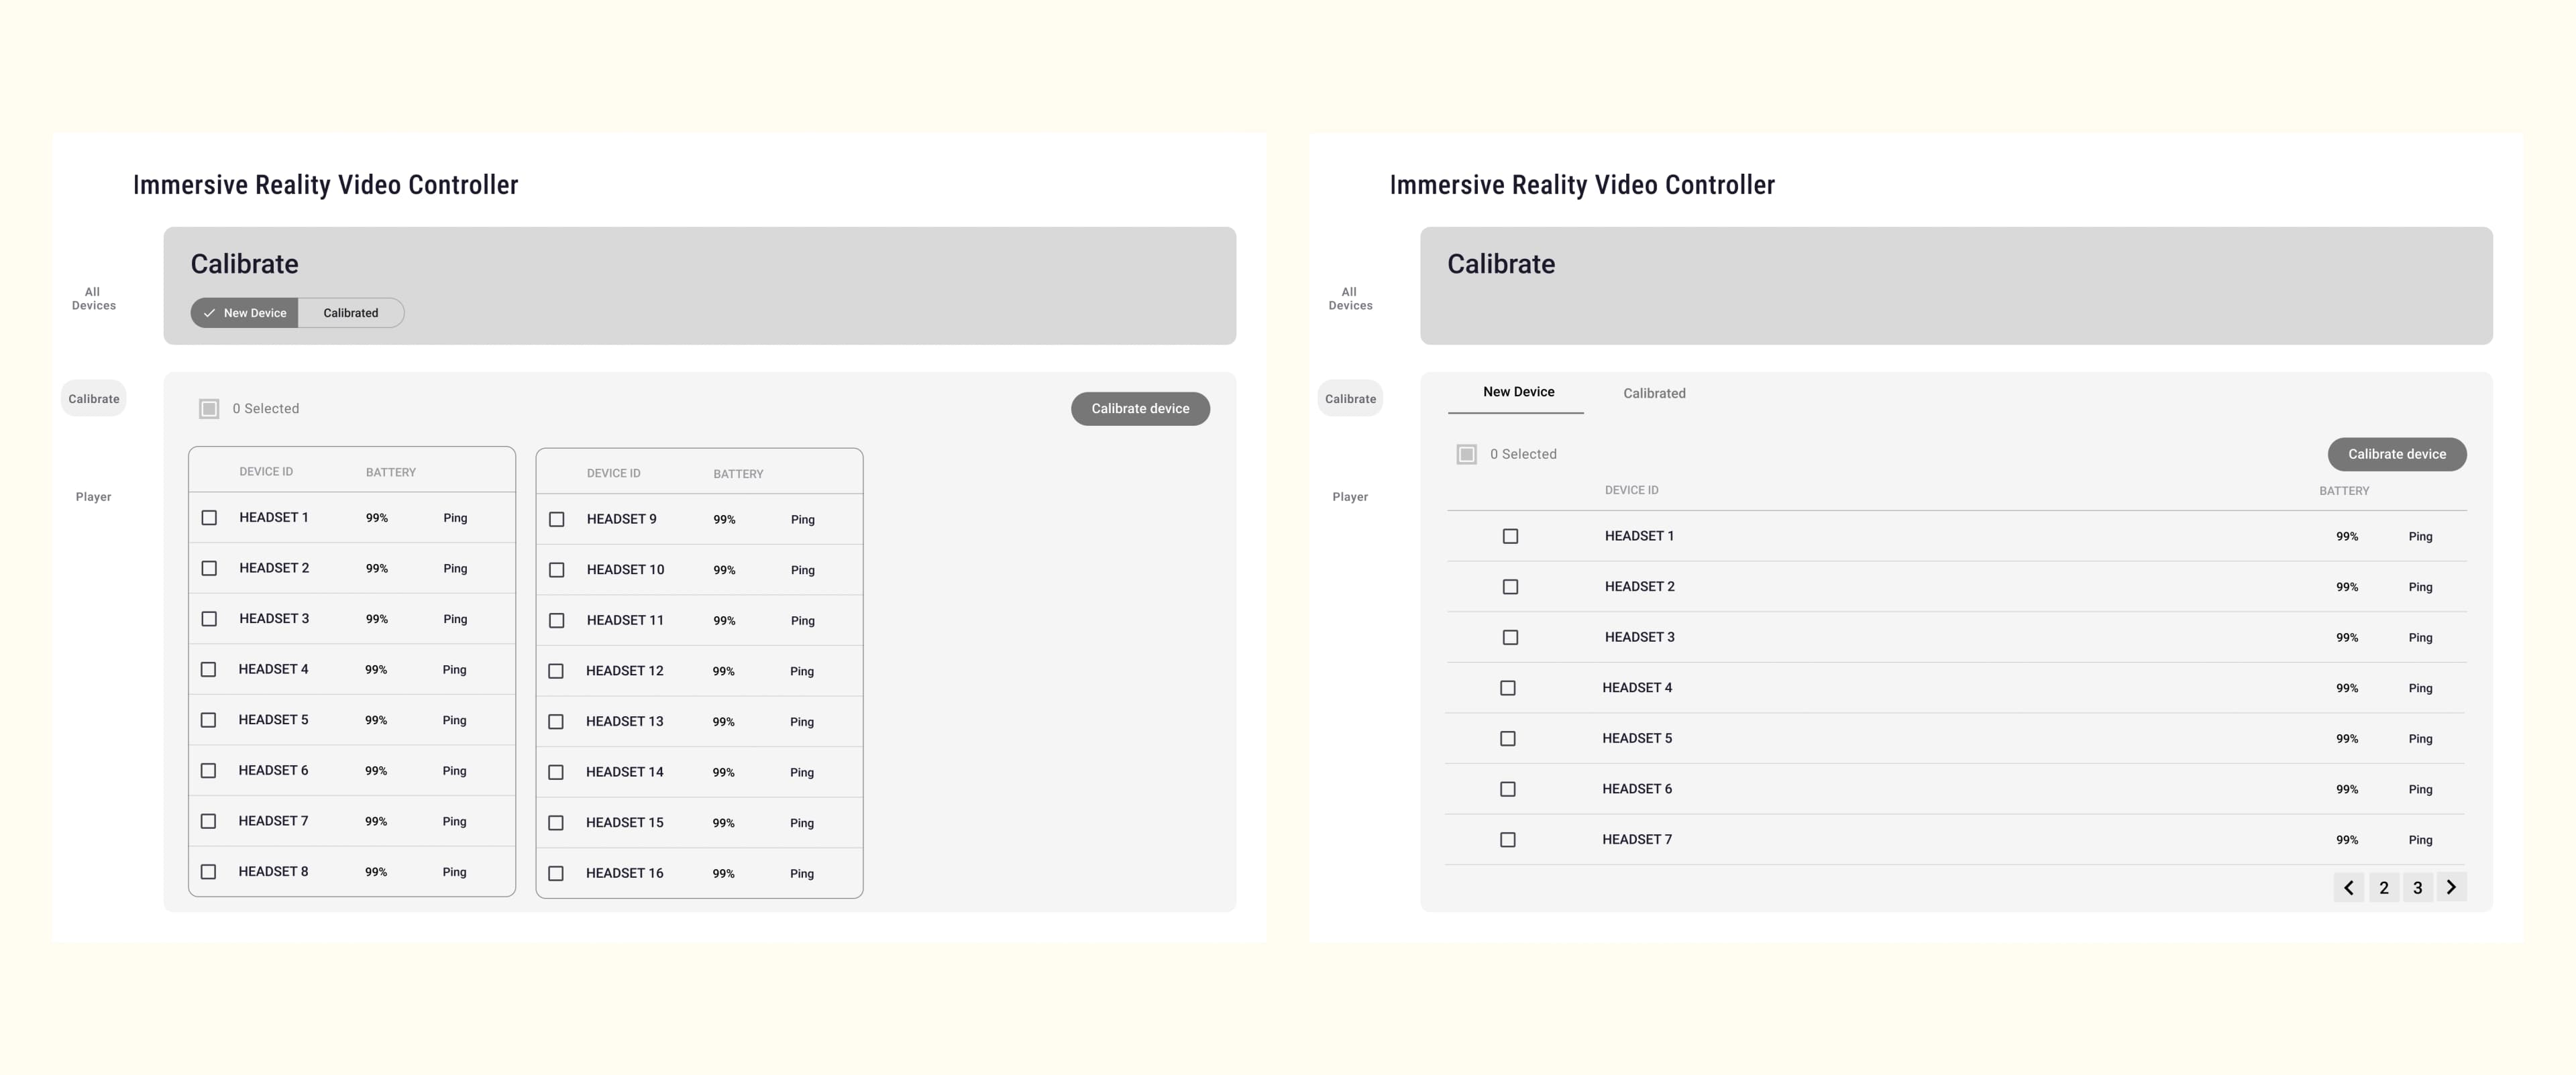Image resolution: width=2576 pixels, height=1075 pixels.
Task: Ping HEADSET 5 in right mockup
Action: pyautogui.click(x=2420, y=739)
